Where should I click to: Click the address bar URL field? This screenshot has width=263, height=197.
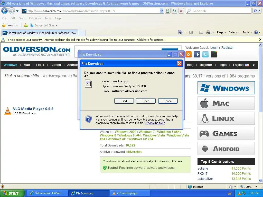click(91, 11)
